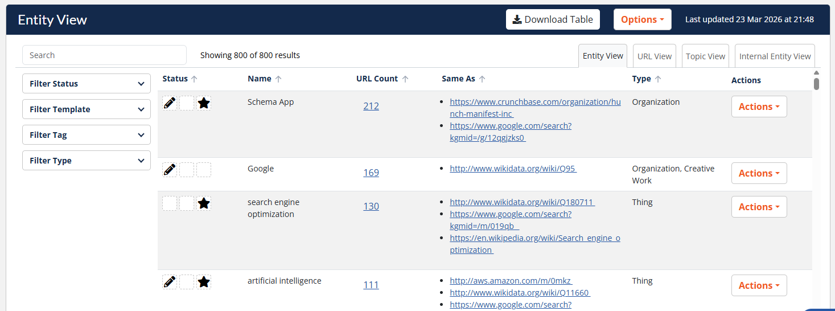Click star icon in artificial intelligence row
Viewport: 835px width, 311px height.
(204, 282)
